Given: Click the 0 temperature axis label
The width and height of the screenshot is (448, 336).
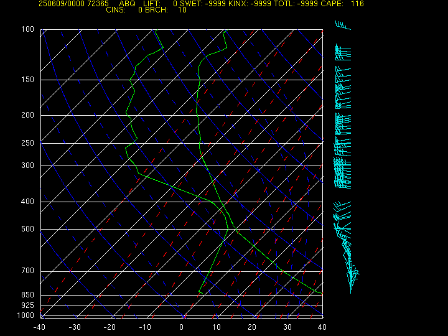Looking at the screenshot, I should 182,327.
